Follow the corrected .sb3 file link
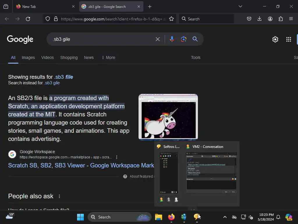The width and height of the screenshot is (298, 224). tap(63, 77)
